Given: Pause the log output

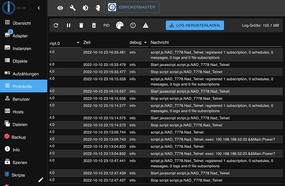Looking at the screenshot, I should coord(69,26).
